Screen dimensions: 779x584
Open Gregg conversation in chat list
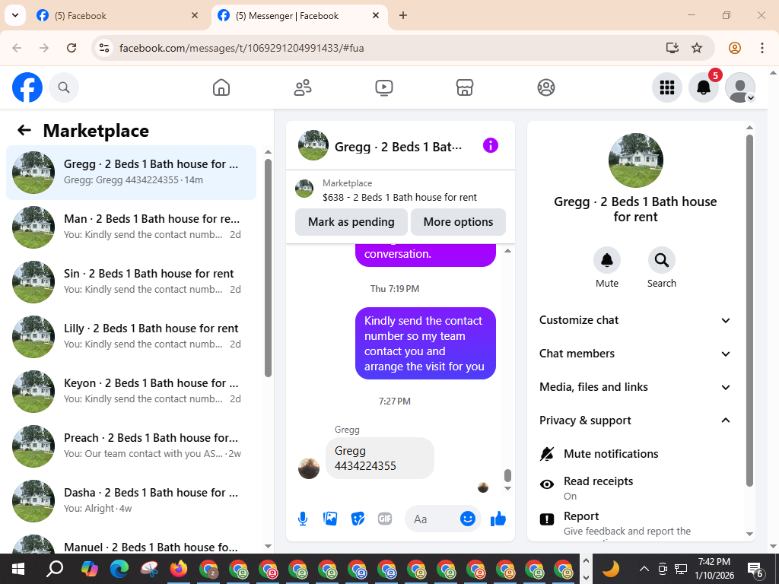click(x=131, y=173)
